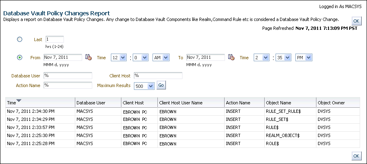Viewport: 367px width, 164px height.
Task: Select the Nov 7, 2011 2:25:28 PM cell
Action: coord(40,144)
